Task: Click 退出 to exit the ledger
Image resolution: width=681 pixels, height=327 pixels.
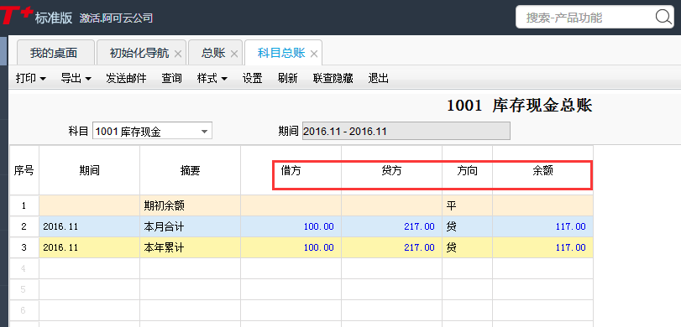Action: click(378, 79)
